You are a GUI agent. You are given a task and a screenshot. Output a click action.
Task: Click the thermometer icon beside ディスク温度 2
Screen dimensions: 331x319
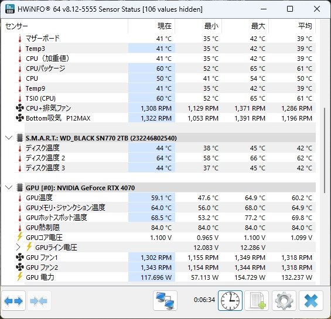point(20,158)
